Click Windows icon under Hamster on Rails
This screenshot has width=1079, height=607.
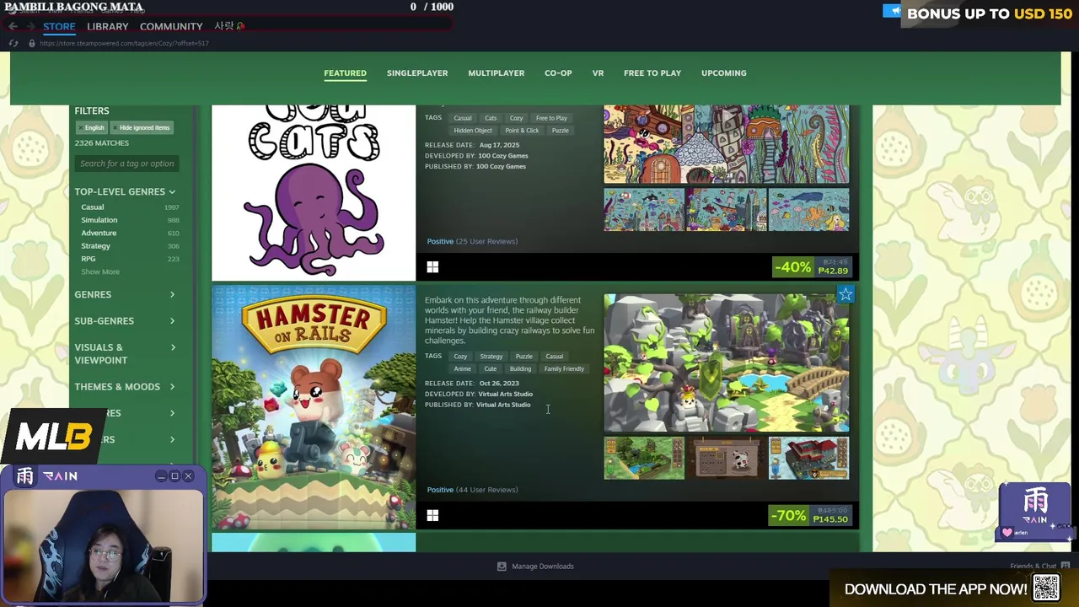pyautogui.click(x=432, y=515)
